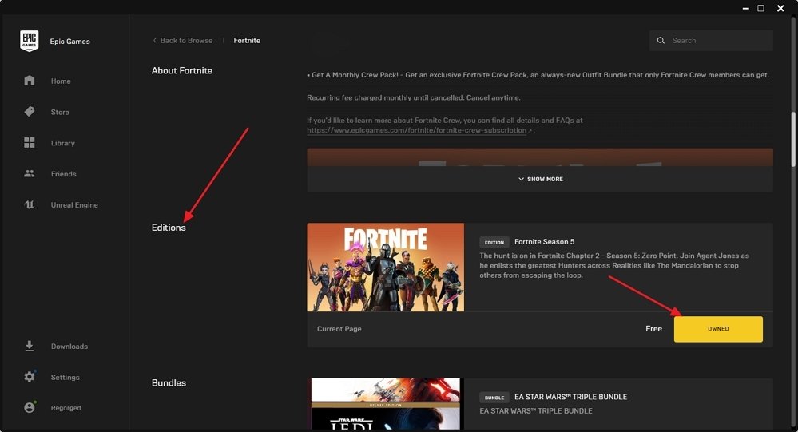This screenshot has height=432, width=798.
Task: Expand description with SHOW MORE
Action: (540, 179)
